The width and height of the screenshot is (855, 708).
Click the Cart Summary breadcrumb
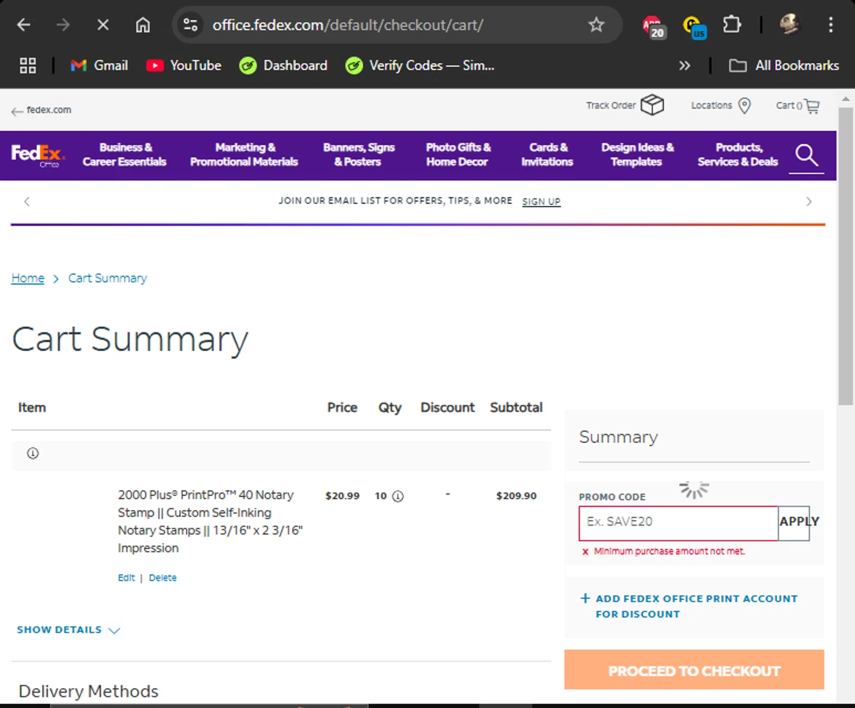(x=108, y=278)
